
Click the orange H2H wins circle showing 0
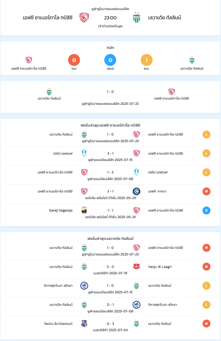74,60
